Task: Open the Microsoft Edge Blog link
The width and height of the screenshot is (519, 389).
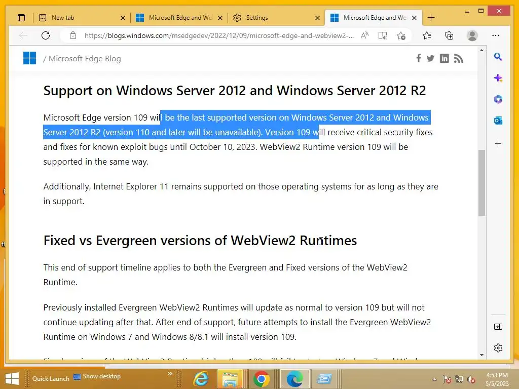Action: [85, 59]
